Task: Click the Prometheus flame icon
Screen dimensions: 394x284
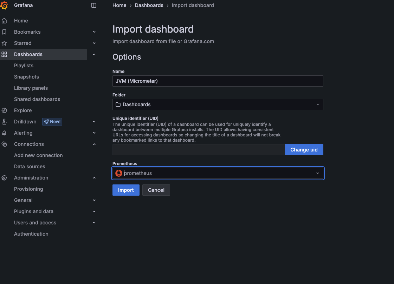Action: 118,173
